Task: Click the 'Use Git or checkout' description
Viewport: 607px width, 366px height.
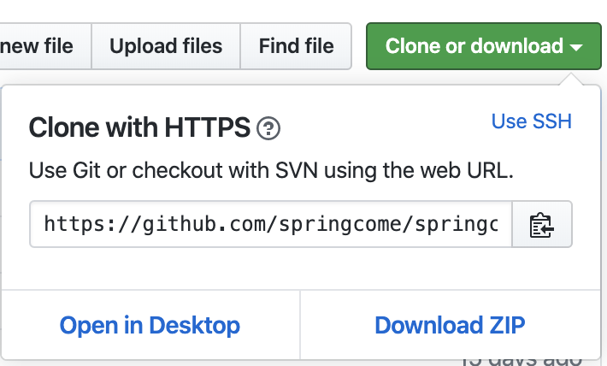Action: tap(270, 169)
